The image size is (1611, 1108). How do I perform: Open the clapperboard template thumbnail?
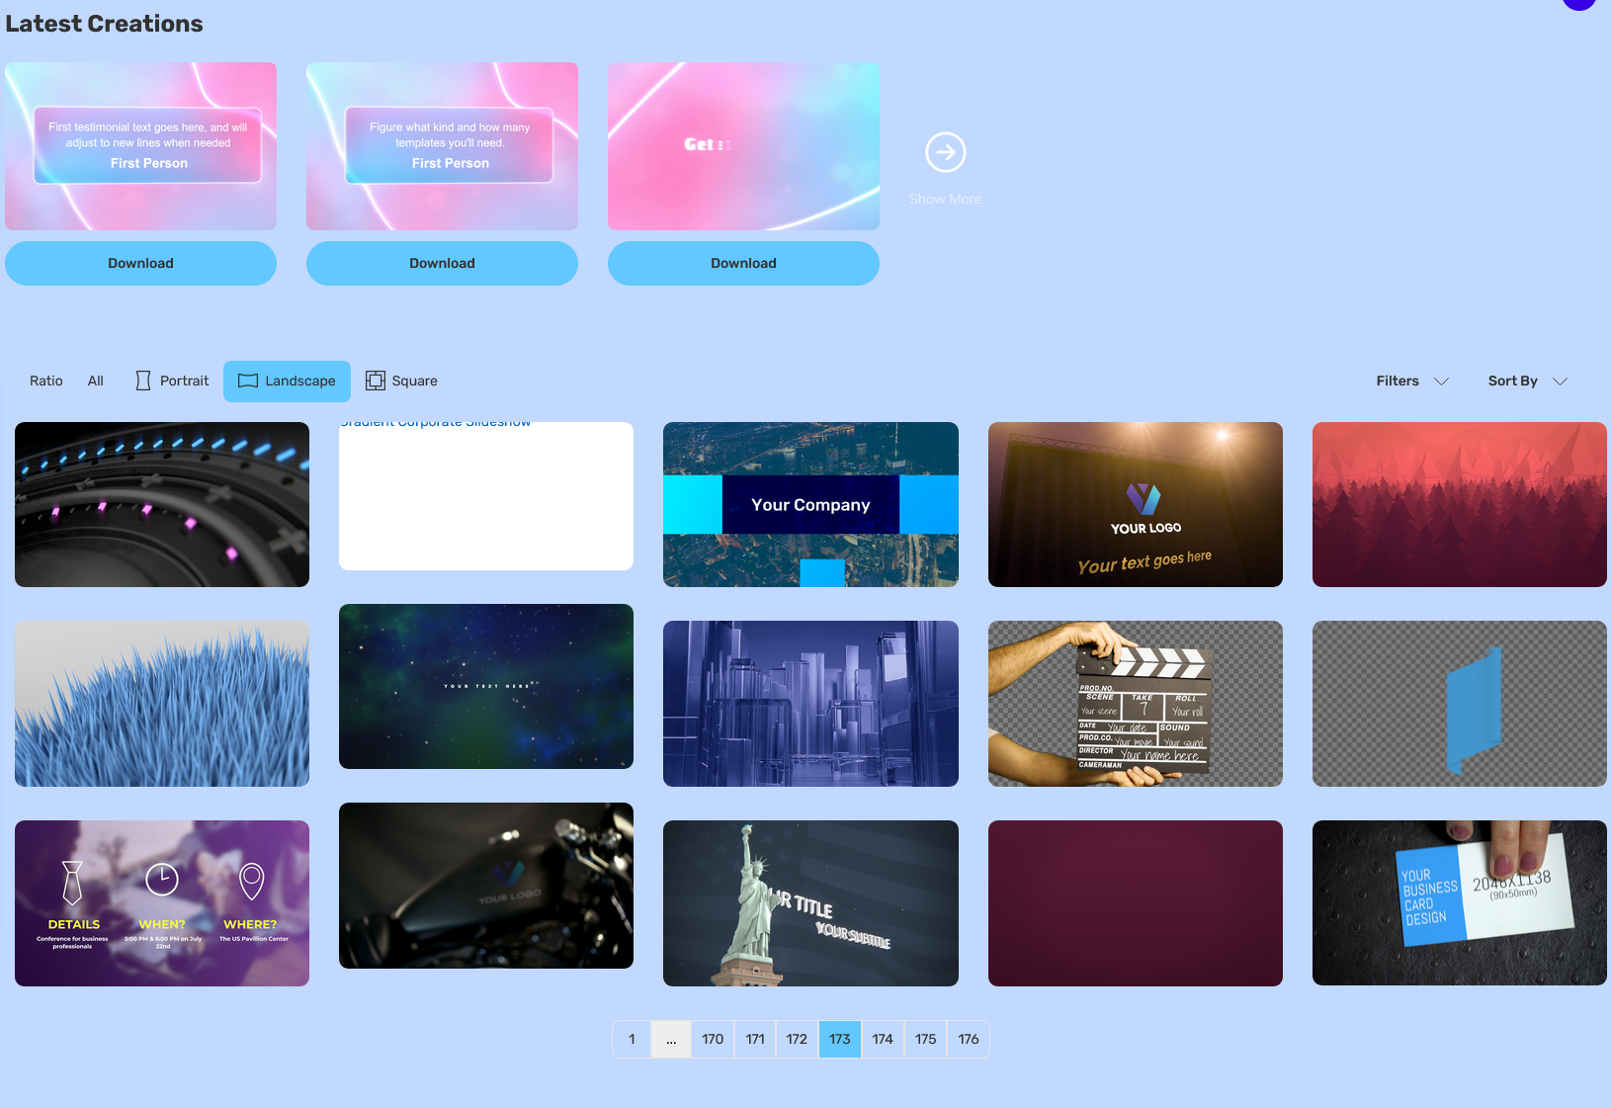[1135, 704]
